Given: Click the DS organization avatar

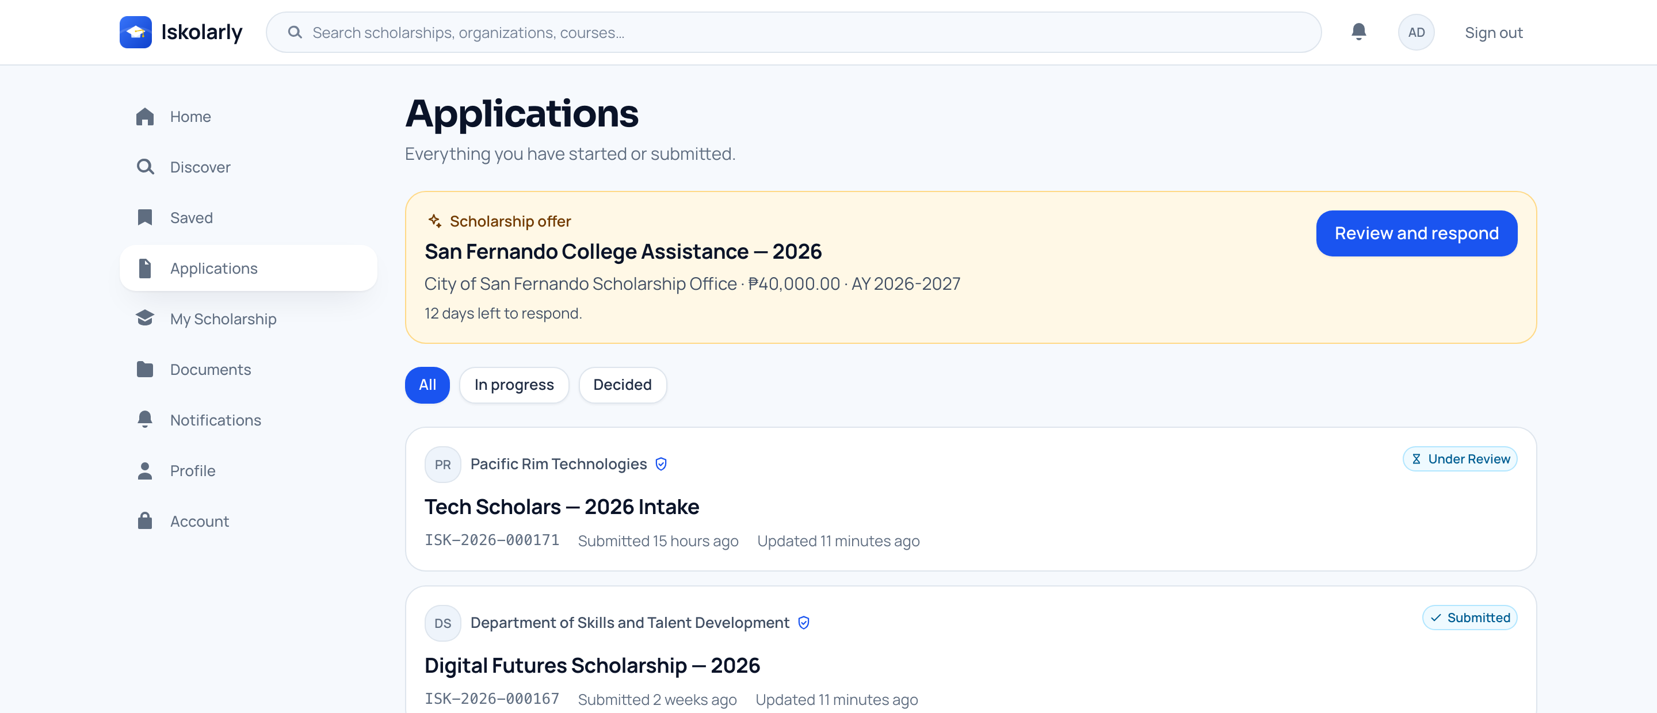Looking at the screenshot, I should (442, 623).
